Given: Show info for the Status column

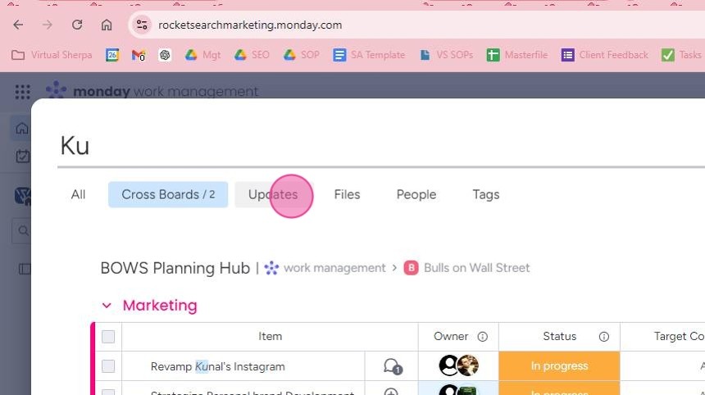Looking at the screenshot, I should coord(604,337).
